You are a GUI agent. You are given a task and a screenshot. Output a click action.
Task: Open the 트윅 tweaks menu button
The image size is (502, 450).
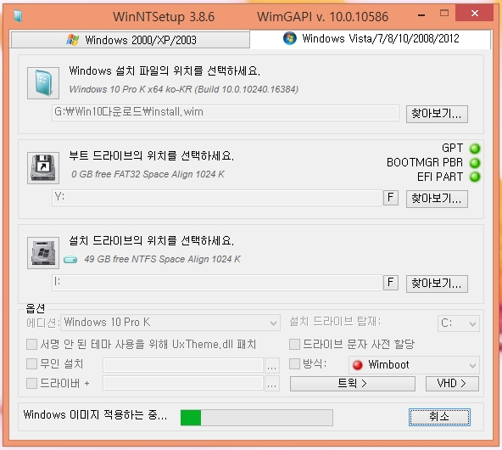pyautogui.click(x=353, y=383)
